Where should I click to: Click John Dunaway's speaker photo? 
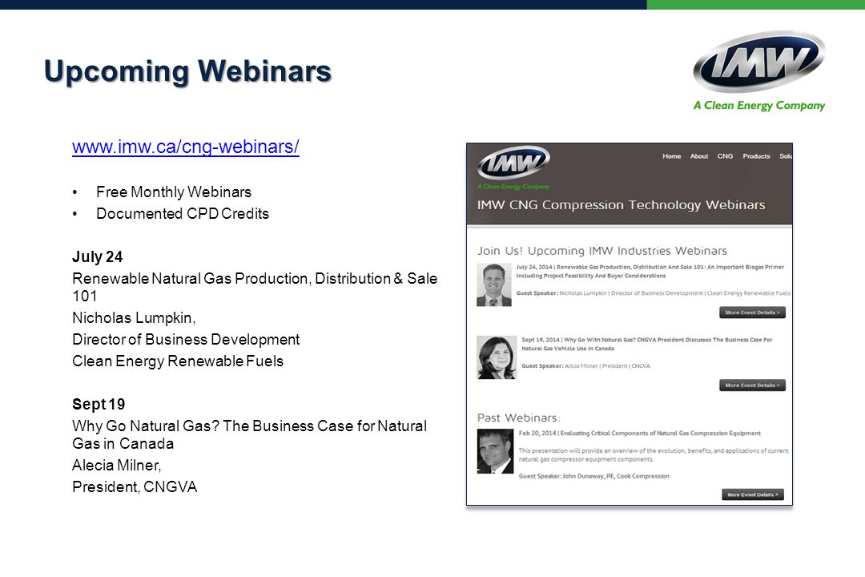click(496, 452)
